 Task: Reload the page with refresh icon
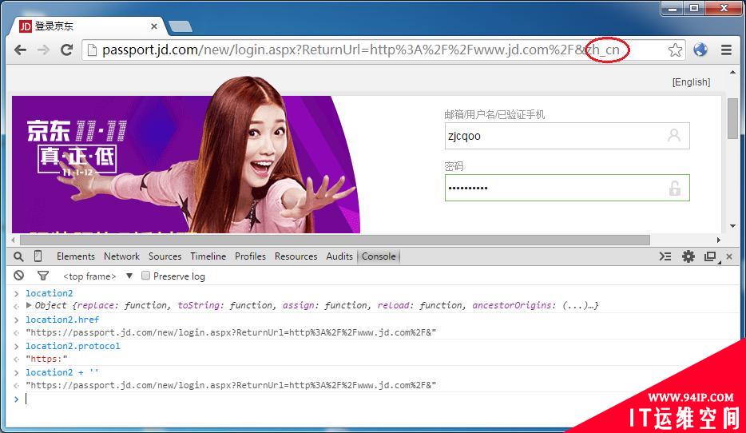coord(66,50)
